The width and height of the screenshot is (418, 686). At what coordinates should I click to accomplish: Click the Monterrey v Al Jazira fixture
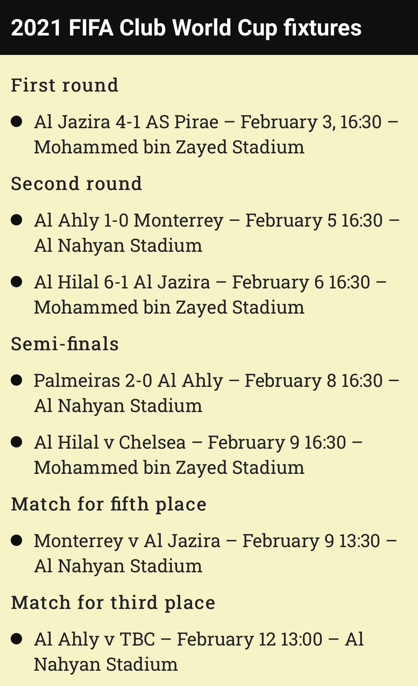(x=215, y=553)
